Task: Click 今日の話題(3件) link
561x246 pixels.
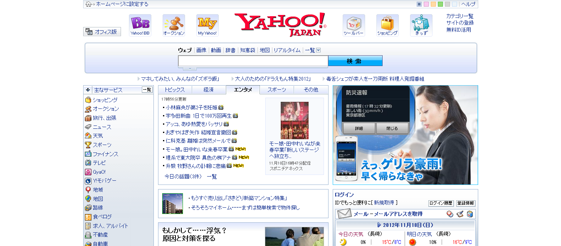Action: (183, 177)
